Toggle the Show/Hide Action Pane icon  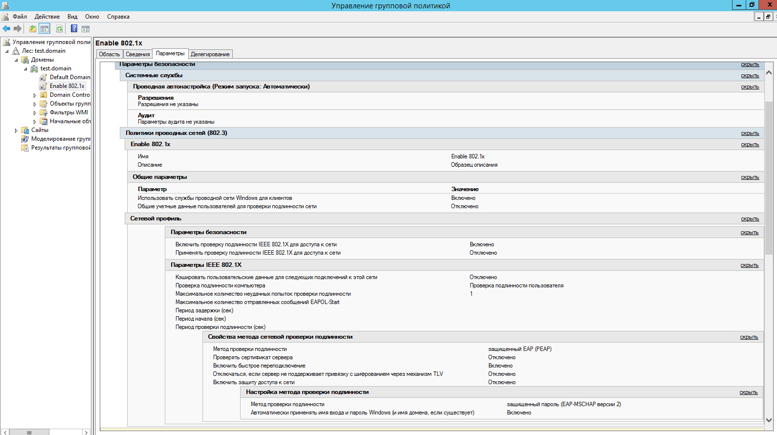[x=86, y=29]
